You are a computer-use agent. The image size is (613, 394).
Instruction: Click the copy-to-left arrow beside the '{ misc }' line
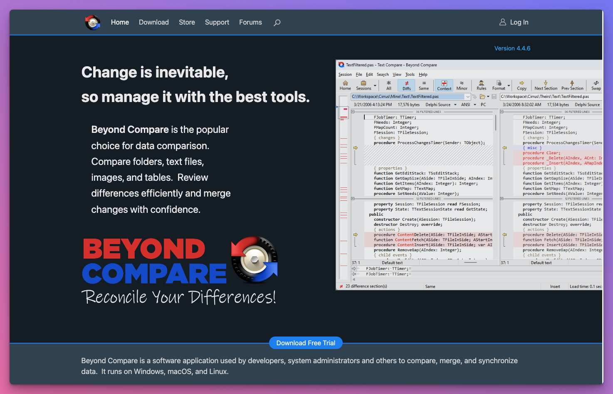(504, 148)
